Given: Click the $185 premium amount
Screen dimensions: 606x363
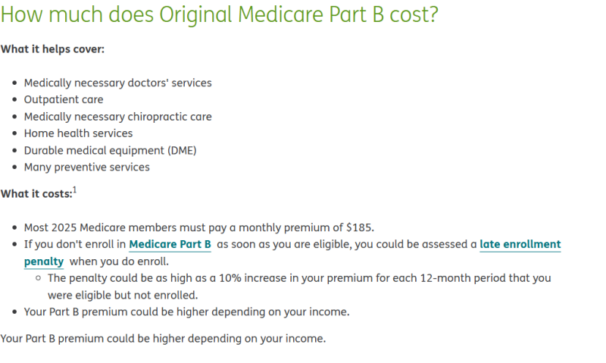Looking at the screenshot, I should [359, 227].
